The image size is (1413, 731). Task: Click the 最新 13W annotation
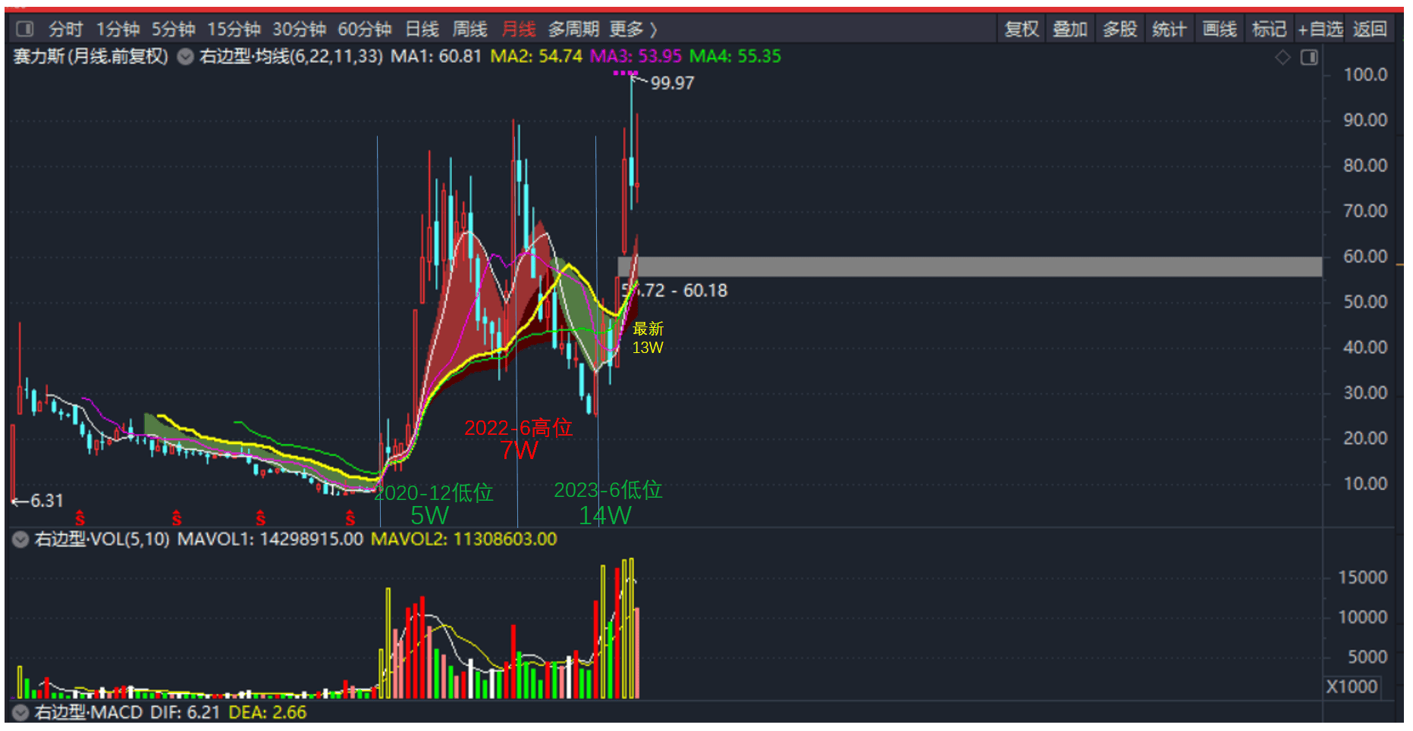pyautogui.click(x=648, y=338)
